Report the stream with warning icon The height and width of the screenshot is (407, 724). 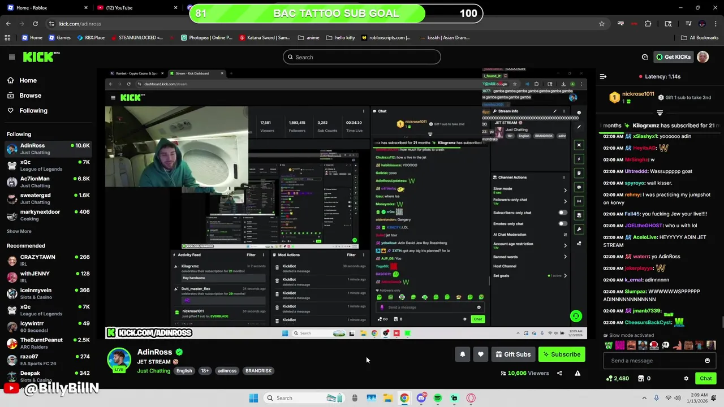point(578,373)
